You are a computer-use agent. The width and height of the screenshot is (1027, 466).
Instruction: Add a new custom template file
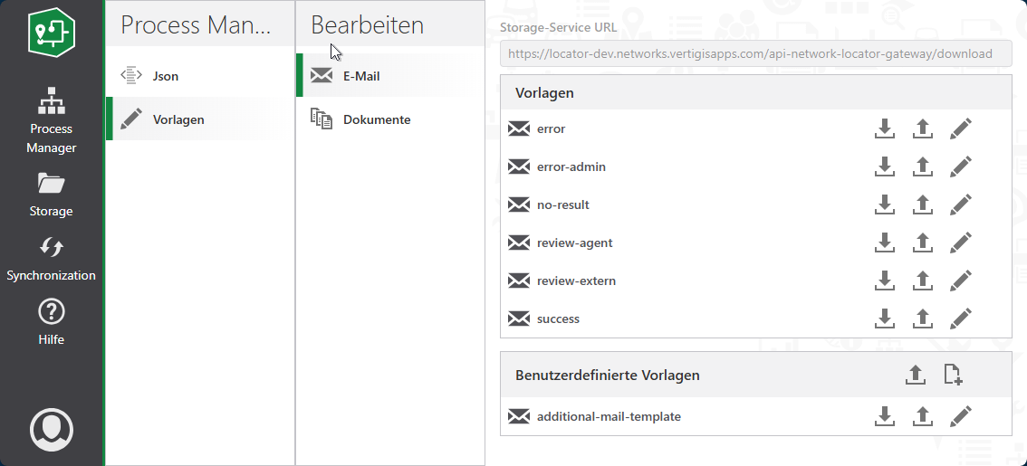[x=953, y=375]
